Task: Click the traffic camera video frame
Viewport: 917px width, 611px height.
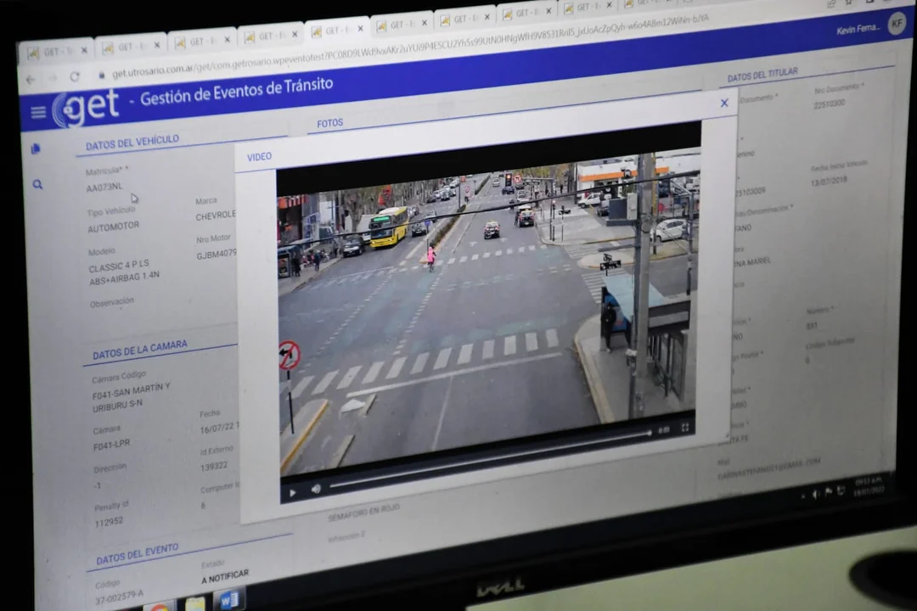Action: point(484,305)
